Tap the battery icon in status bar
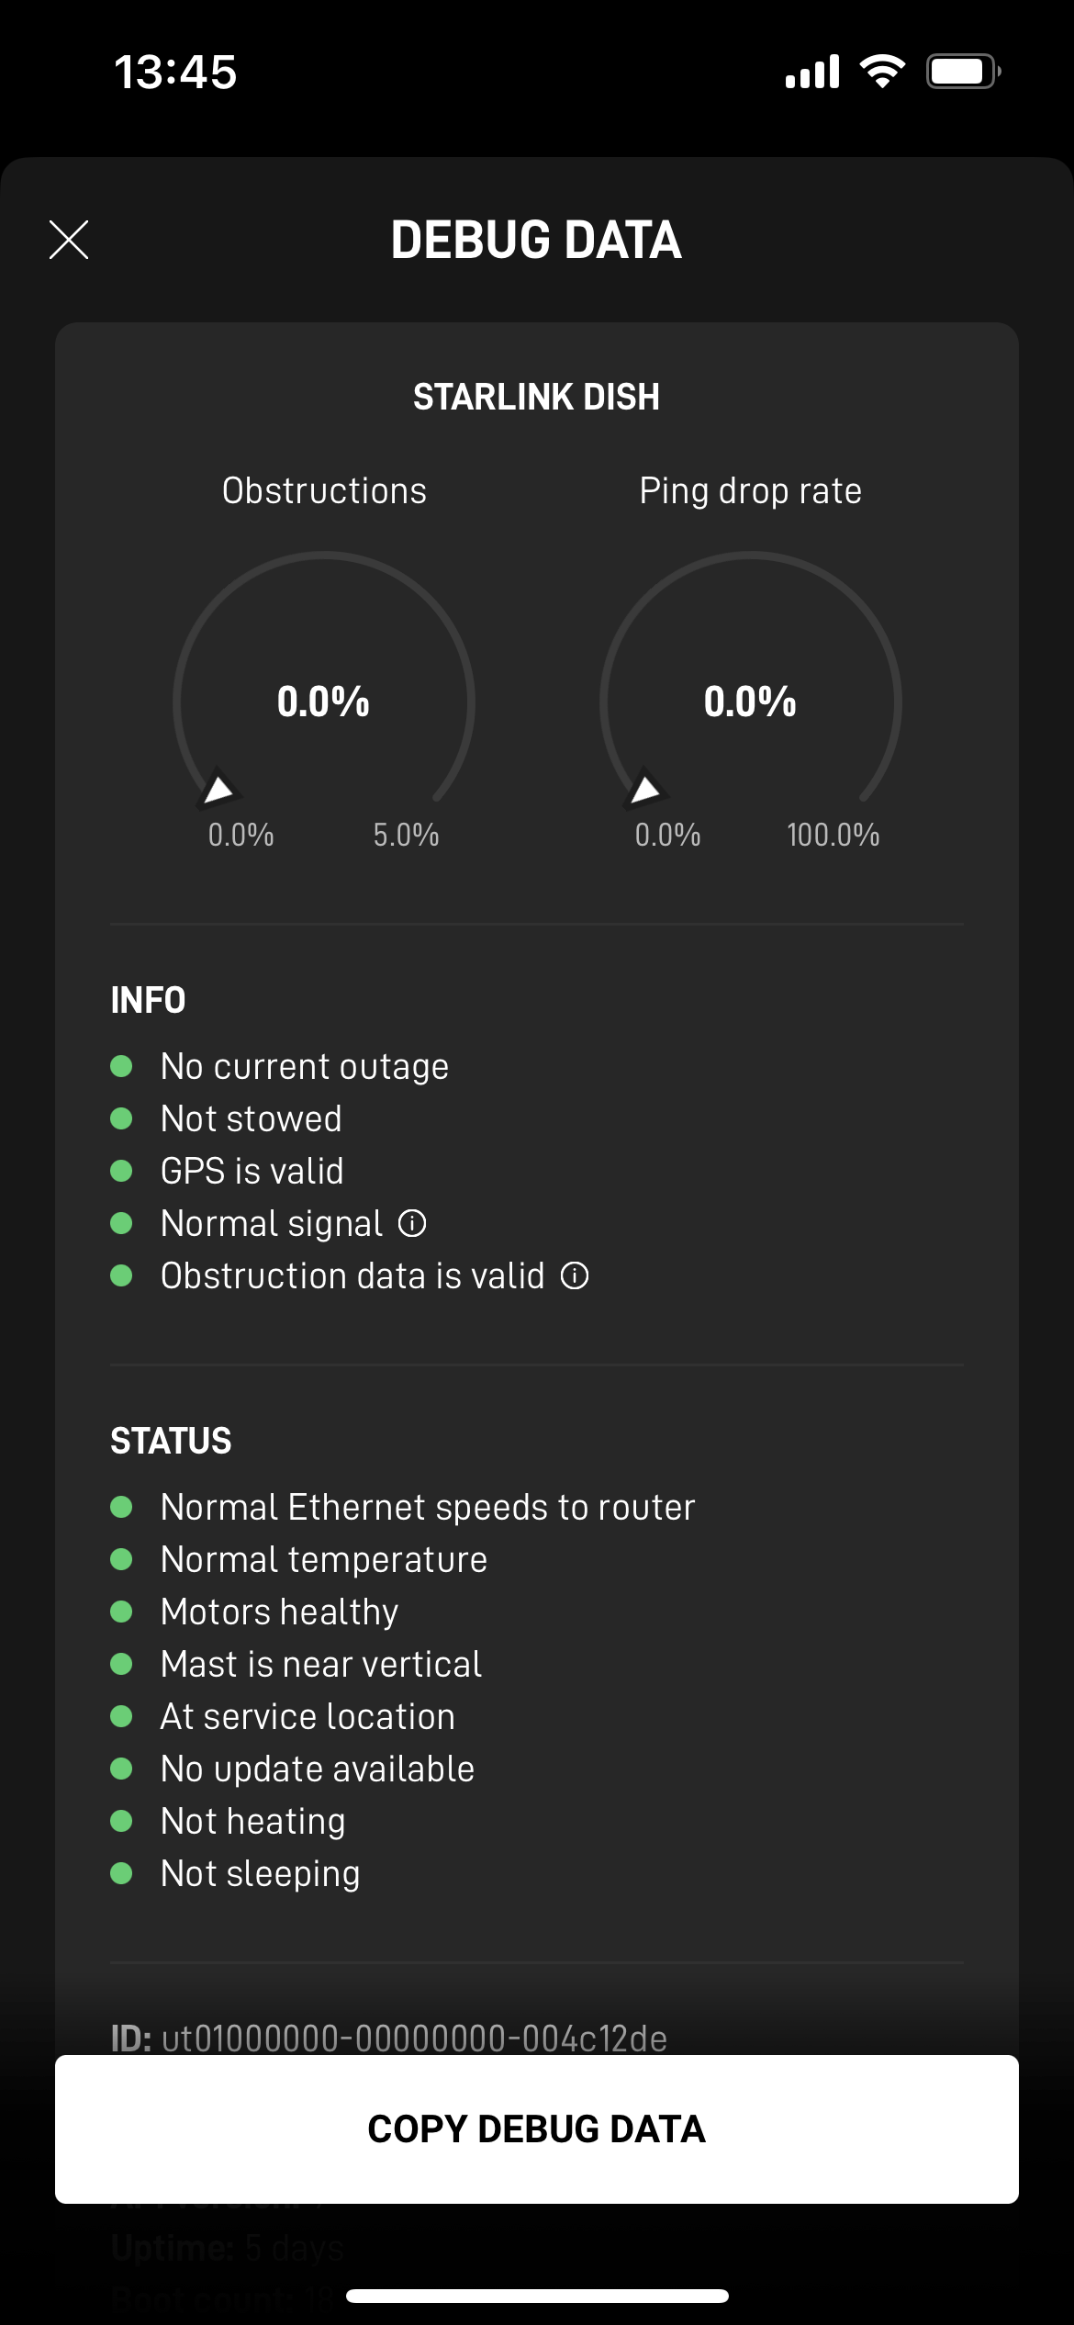The image size is (1074, 2325). point(962,72)
